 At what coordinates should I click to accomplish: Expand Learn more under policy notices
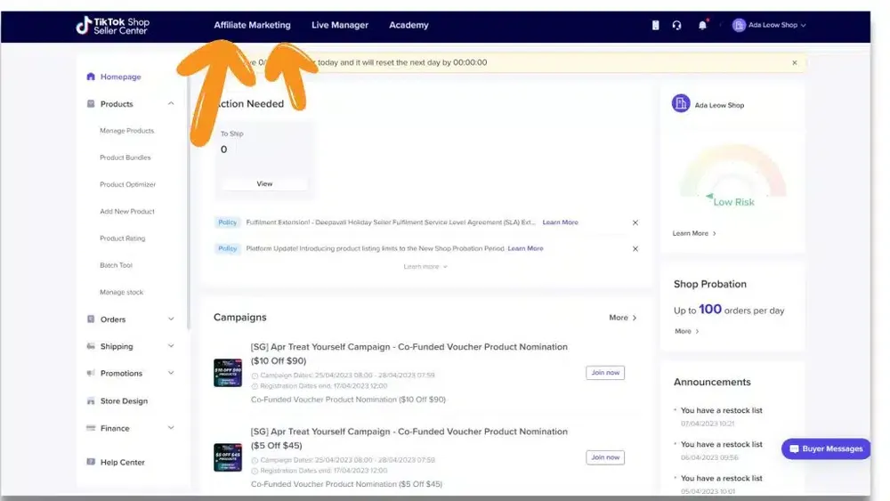(425, 267)
